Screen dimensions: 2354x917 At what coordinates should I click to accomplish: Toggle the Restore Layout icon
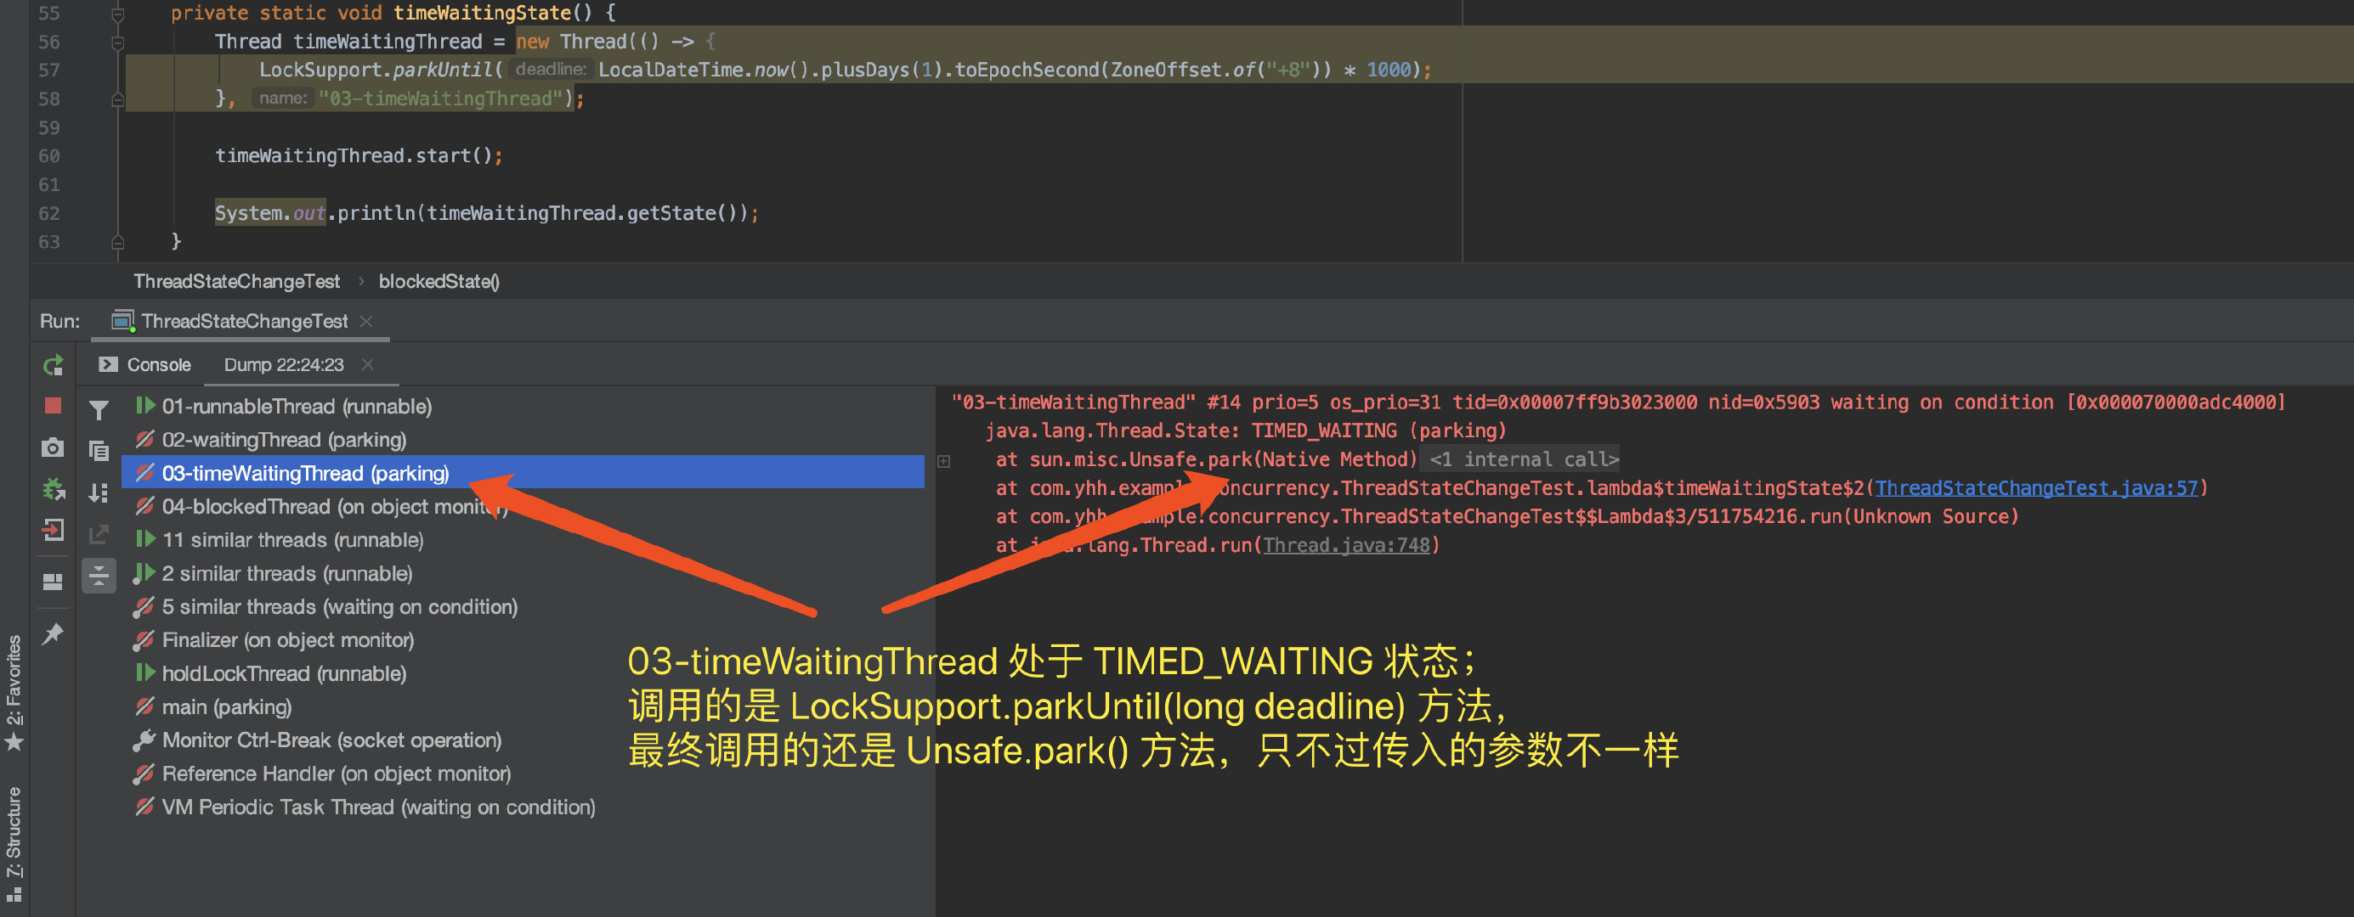pos(53,582)
